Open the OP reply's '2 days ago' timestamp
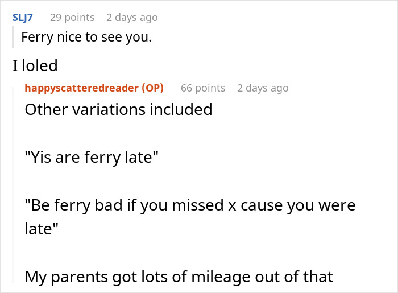Screen dimensions: 398x293 point(263,88)
